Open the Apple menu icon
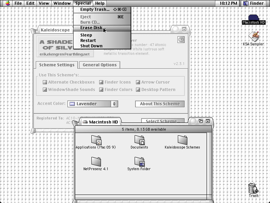This screenshot has height=203, width=270. click(7, 3)
